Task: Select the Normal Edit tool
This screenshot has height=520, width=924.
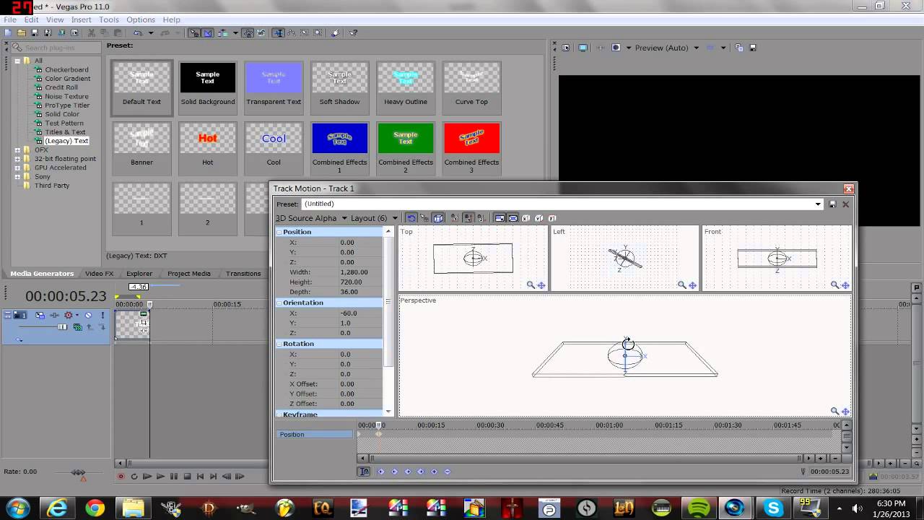Action: (x=278, y=32)
